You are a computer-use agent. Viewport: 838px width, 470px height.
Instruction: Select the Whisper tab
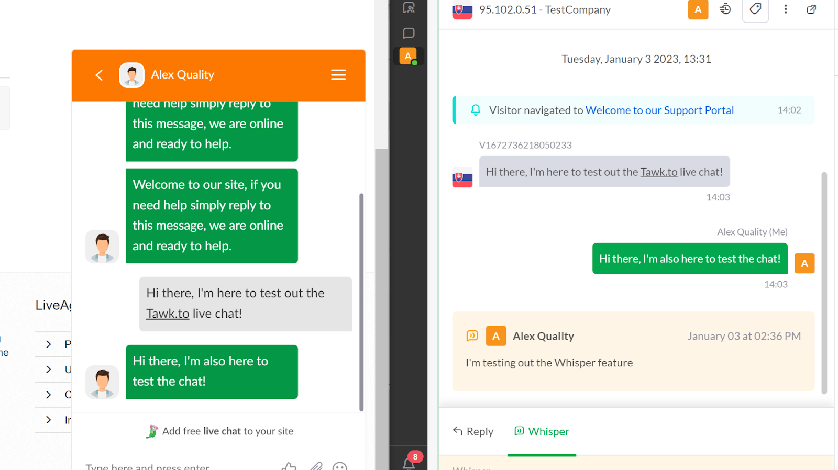coord(542,431)
